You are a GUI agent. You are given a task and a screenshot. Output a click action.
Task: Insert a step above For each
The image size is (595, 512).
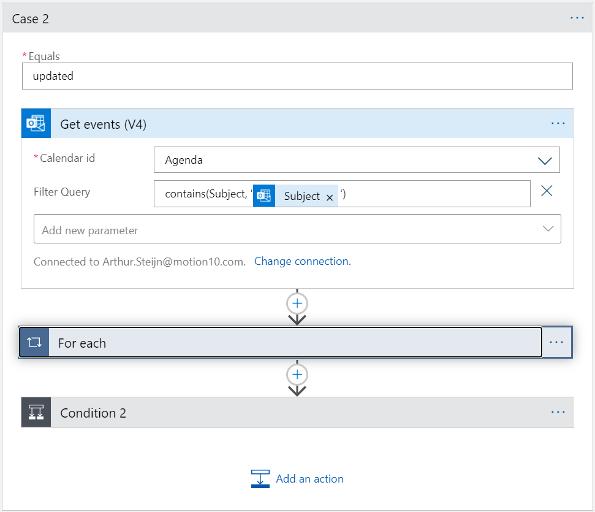click(x=297, y=304)
